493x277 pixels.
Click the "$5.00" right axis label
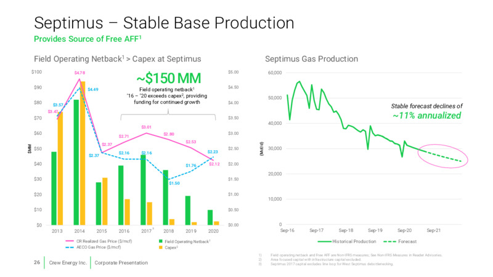click(x=234, y=72)
